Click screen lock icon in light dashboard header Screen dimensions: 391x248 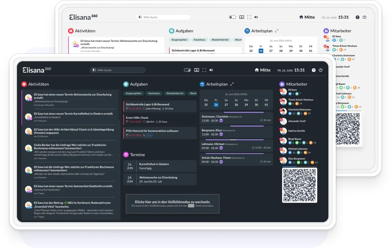pyautogui.click(x=242, y=17)
